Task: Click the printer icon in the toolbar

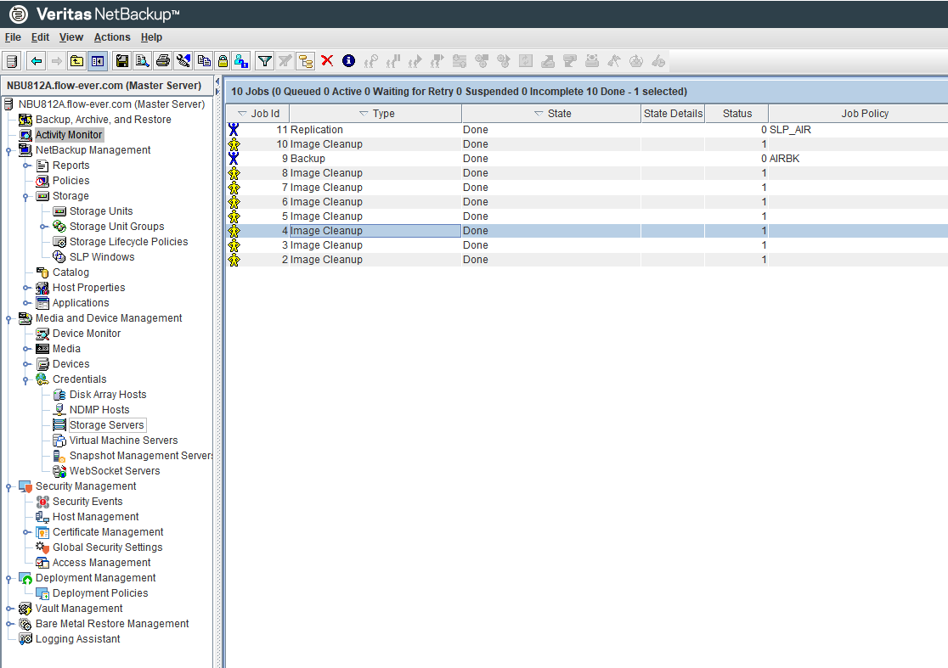Action: point(162,61)
